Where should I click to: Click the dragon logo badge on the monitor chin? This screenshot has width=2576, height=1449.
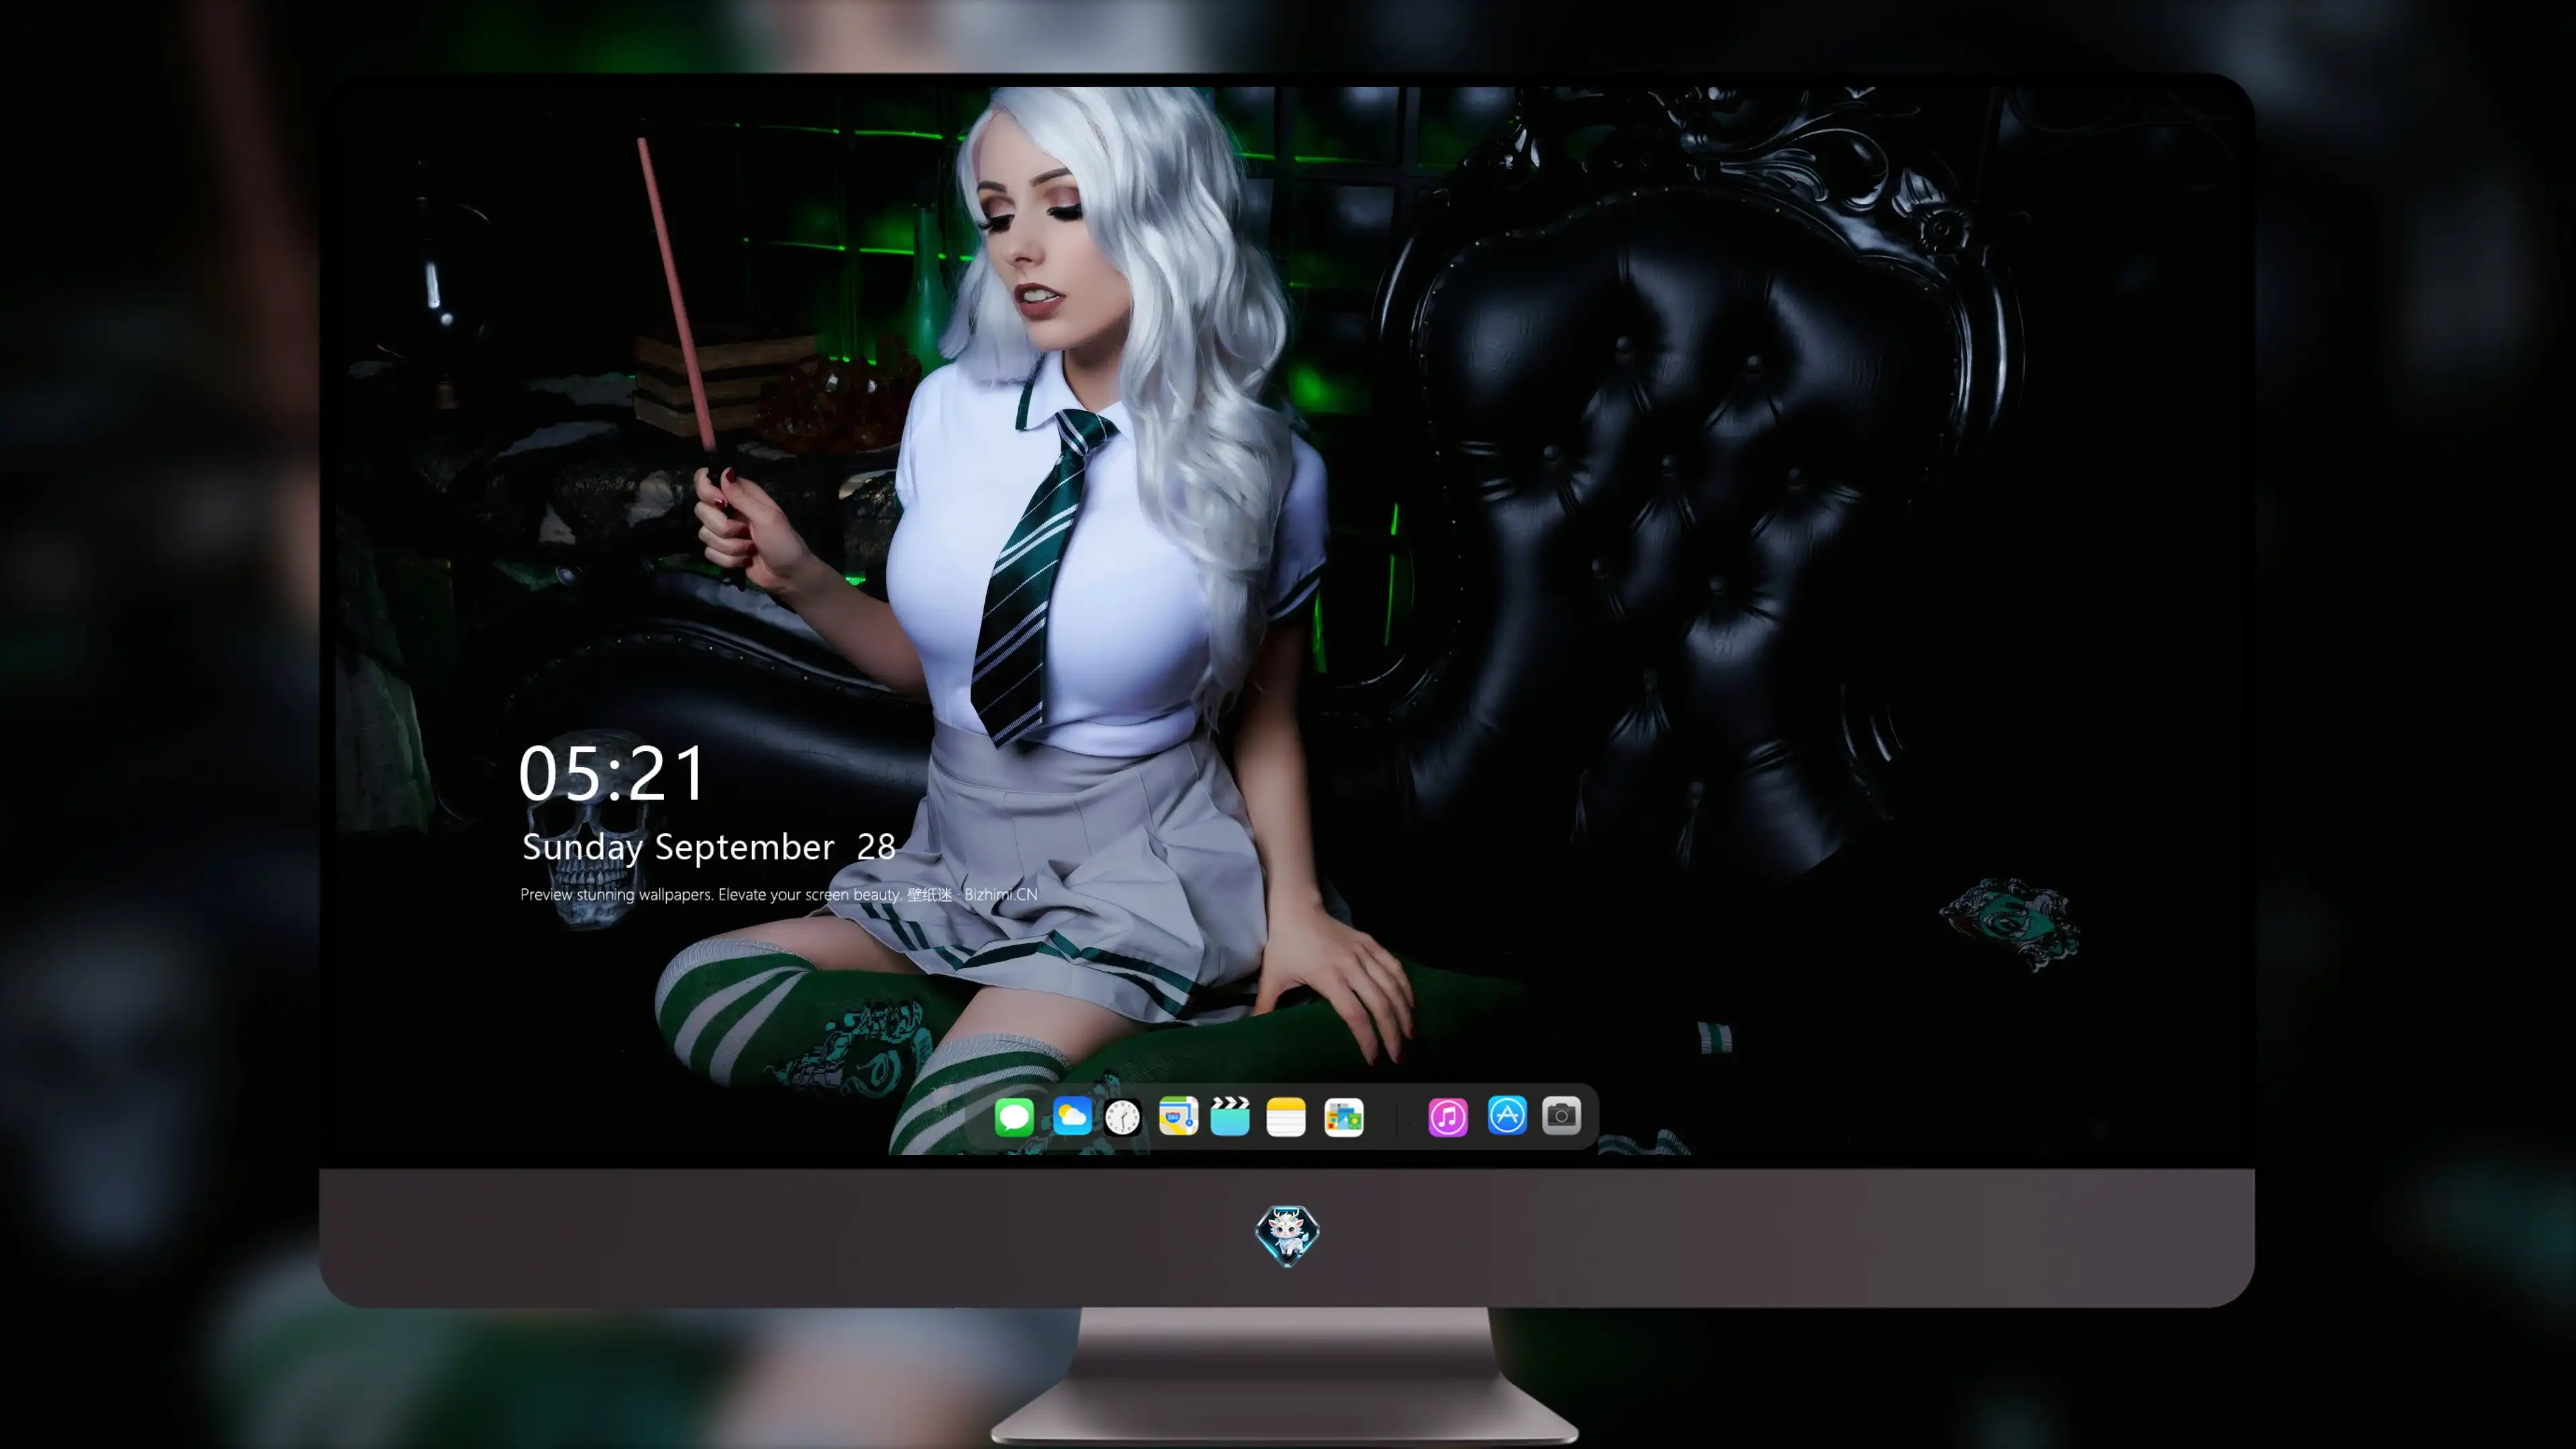[x=1287, y=1236]
